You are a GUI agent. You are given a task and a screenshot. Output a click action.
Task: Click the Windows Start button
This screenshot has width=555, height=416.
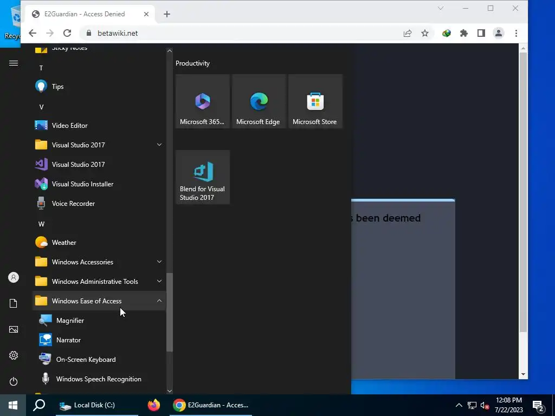point(13,405)
